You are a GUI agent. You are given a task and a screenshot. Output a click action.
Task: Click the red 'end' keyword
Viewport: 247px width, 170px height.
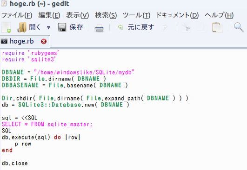7,150
